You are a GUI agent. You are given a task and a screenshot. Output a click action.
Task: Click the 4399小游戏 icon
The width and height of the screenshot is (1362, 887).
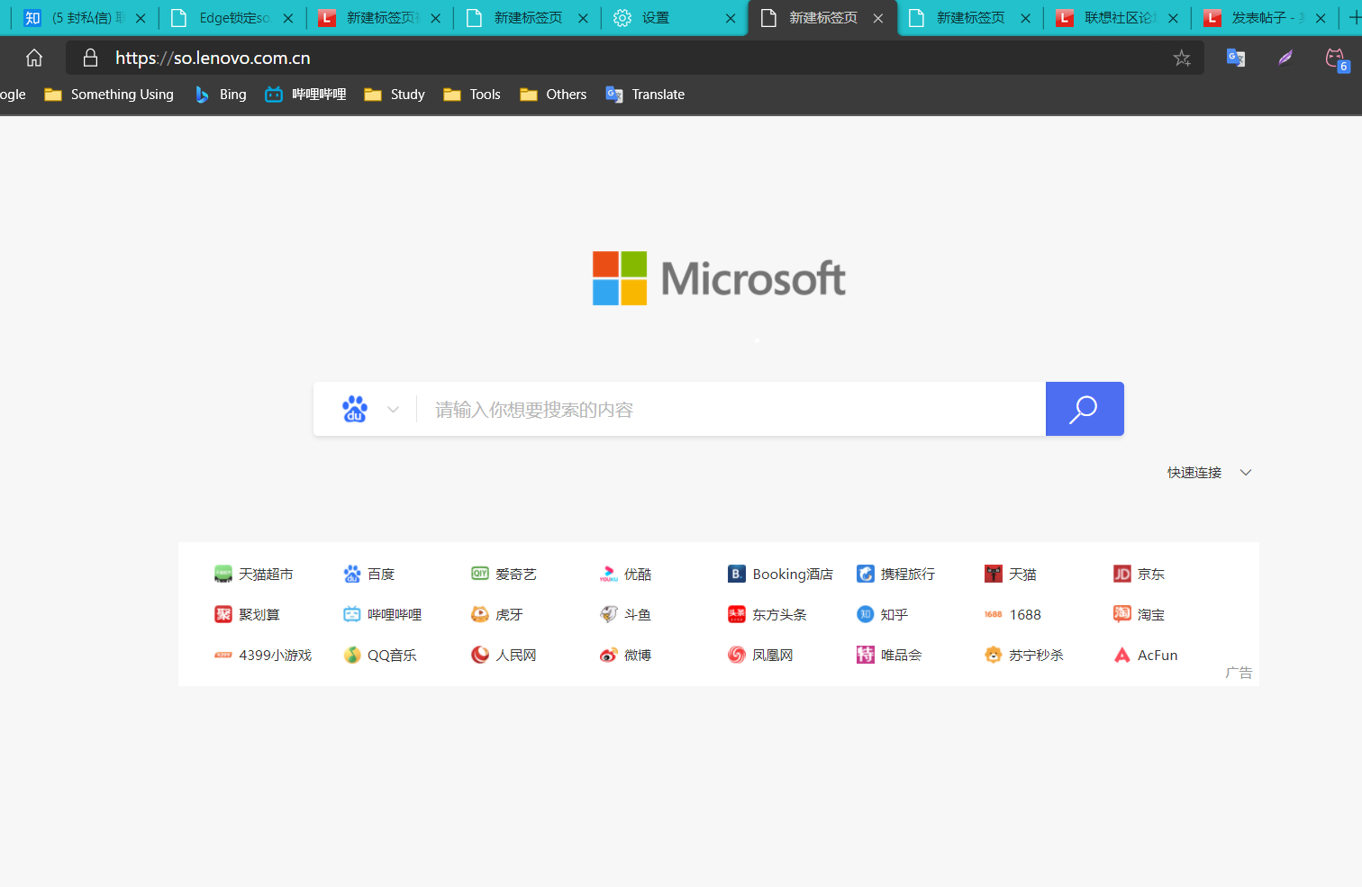223,655
